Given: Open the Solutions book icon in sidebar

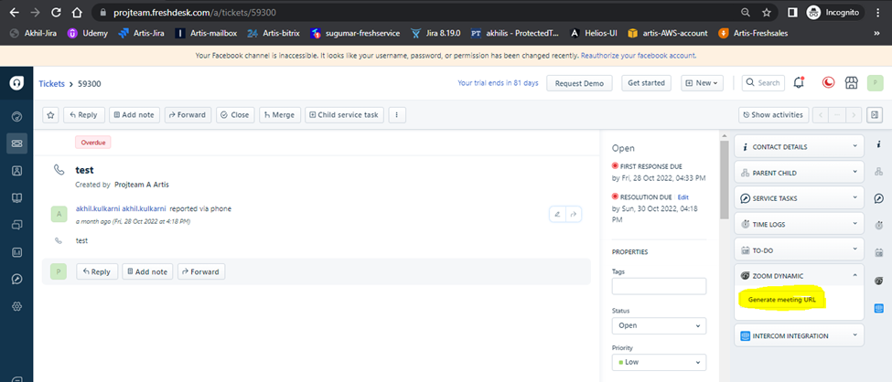Looking at the screenshot, I should pos(16,197).
